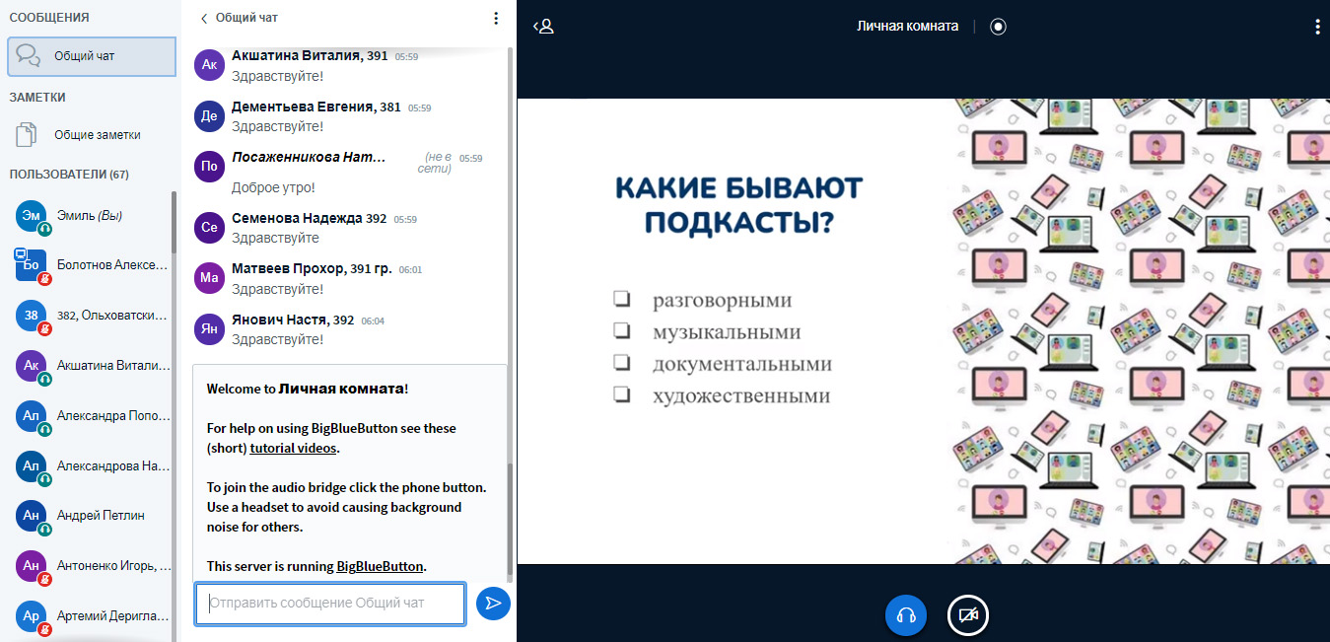The image size is (1330, 642).
Task: Click presenter Болотнов avatar icon
Action: (x=32, y=265)
